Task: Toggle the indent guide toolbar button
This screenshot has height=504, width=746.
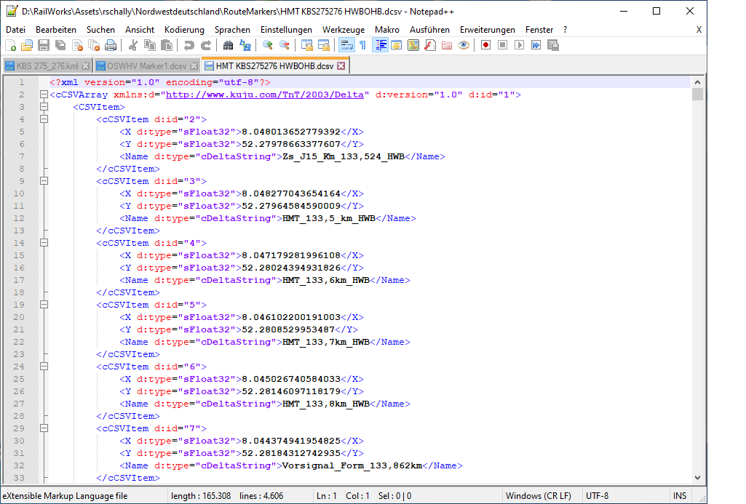Action: (380, 45)
